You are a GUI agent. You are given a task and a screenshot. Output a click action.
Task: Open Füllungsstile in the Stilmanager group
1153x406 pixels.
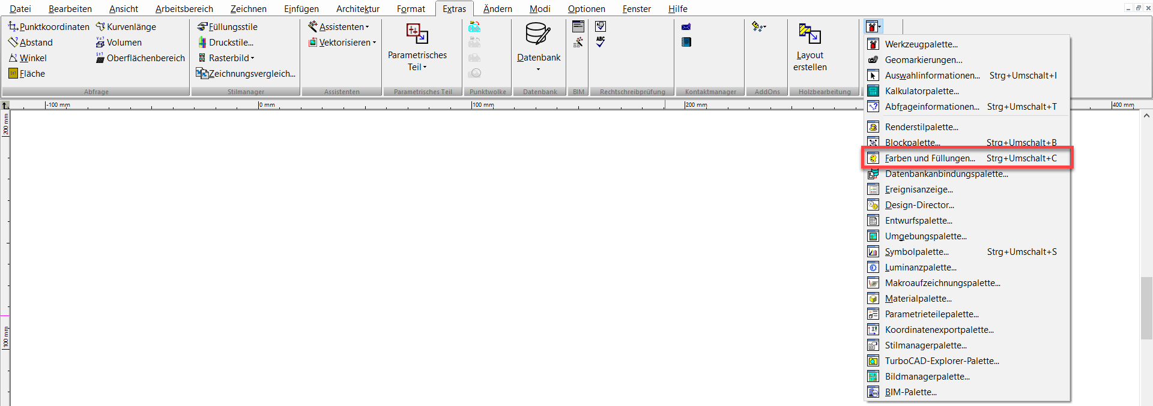pyautogui.click(x=228, y=27)
